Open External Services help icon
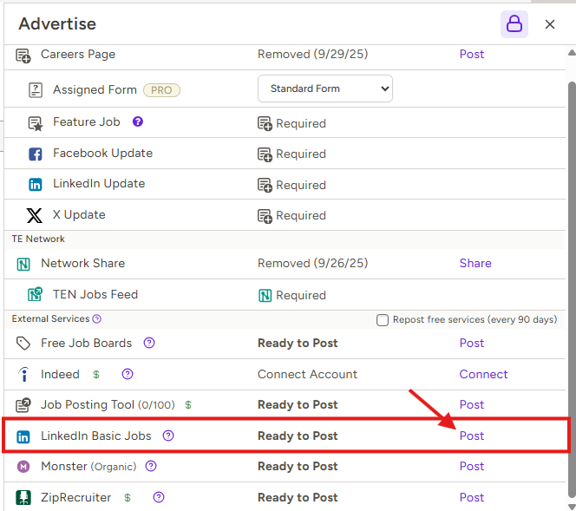The image size is (576, 511). click(x=96, y=319)
